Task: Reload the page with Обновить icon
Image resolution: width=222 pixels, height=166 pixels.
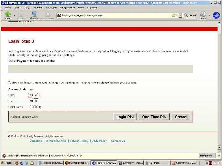Action: tap(34, 14)
